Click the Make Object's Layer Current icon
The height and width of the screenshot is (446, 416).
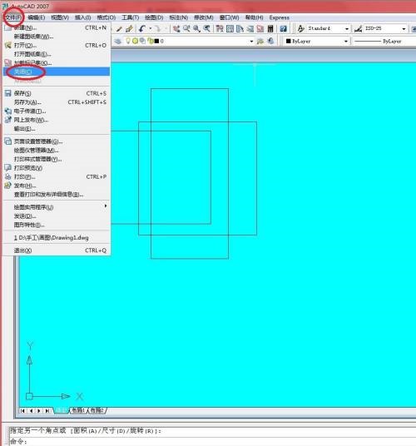(x=260, y=42)
